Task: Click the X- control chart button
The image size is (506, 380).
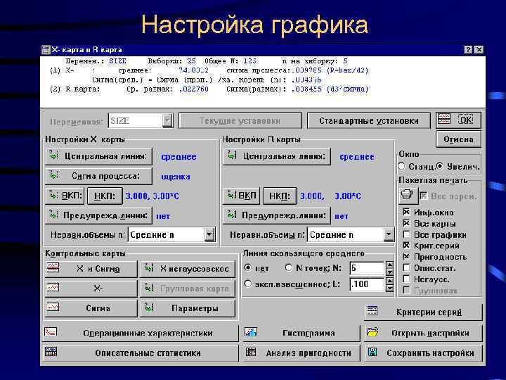Action: point(91,289)
